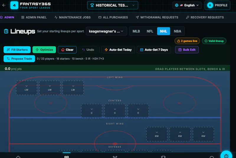Screen dimensions: 236x158
Task: Open the first C slot
Action: pyautogui.click(x=92, y=111)
